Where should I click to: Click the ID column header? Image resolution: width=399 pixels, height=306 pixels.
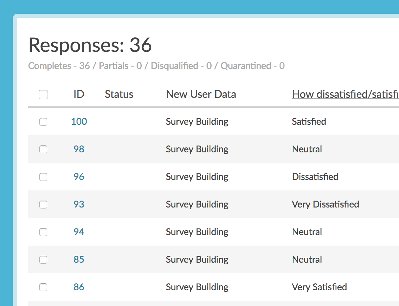click(79, 94)
